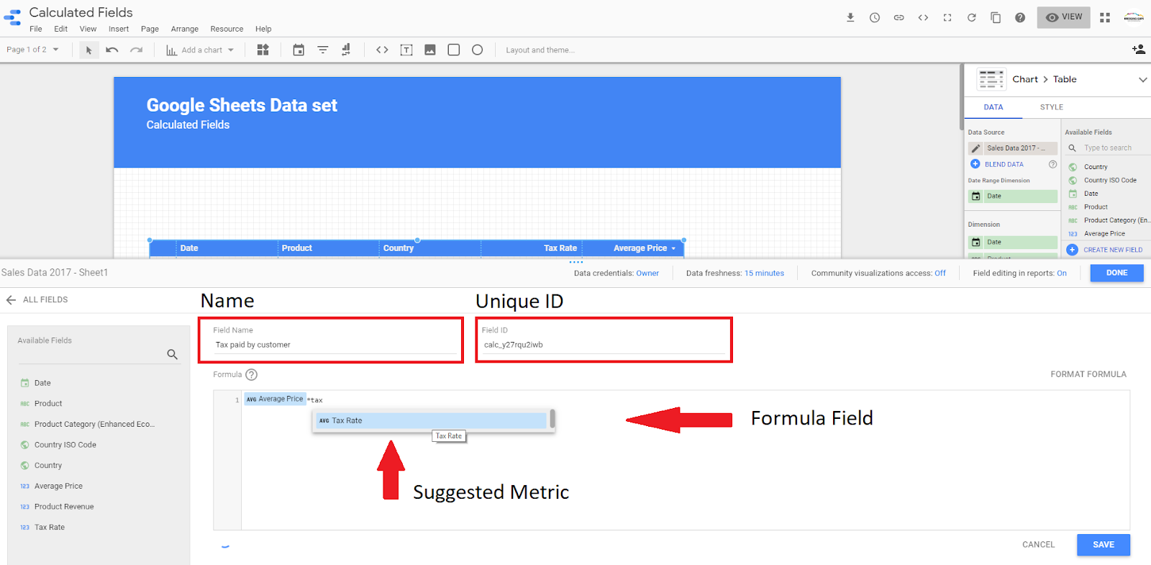
Task: Select Country ISO Code in bottom field list
Action: coord(65,445)
